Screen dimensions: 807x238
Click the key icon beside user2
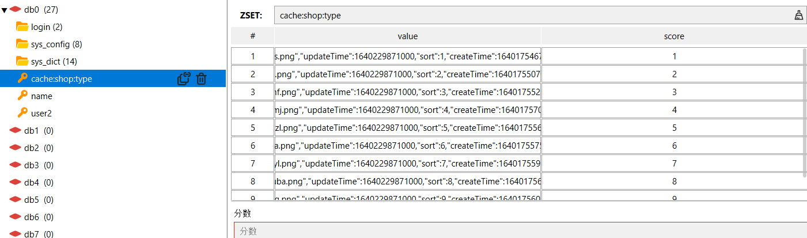22,113
